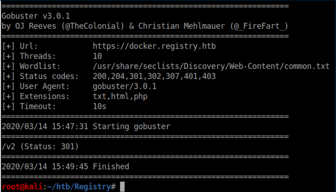Click the Gobuster v3.0.1 title line
This screenshot has width=336, height=192.
[36, 16]
